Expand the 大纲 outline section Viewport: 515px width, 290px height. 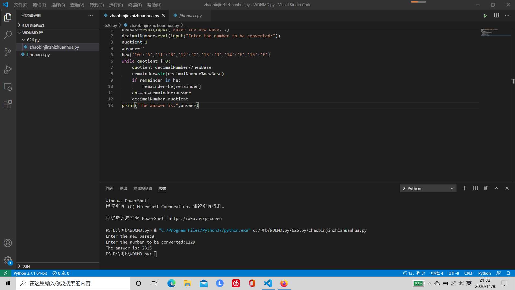tap(26, 266)
